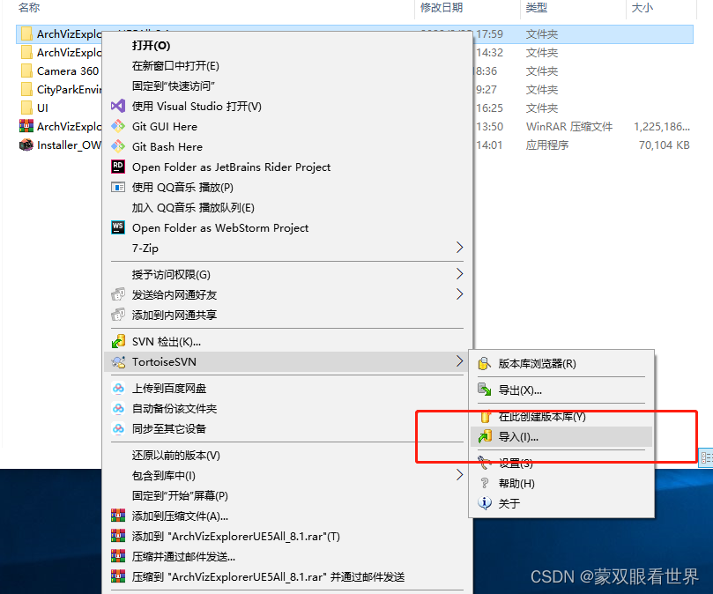Select 导入(I)... in TortoiseSVN submenu
Screen dimensions: 713x594
518,437
